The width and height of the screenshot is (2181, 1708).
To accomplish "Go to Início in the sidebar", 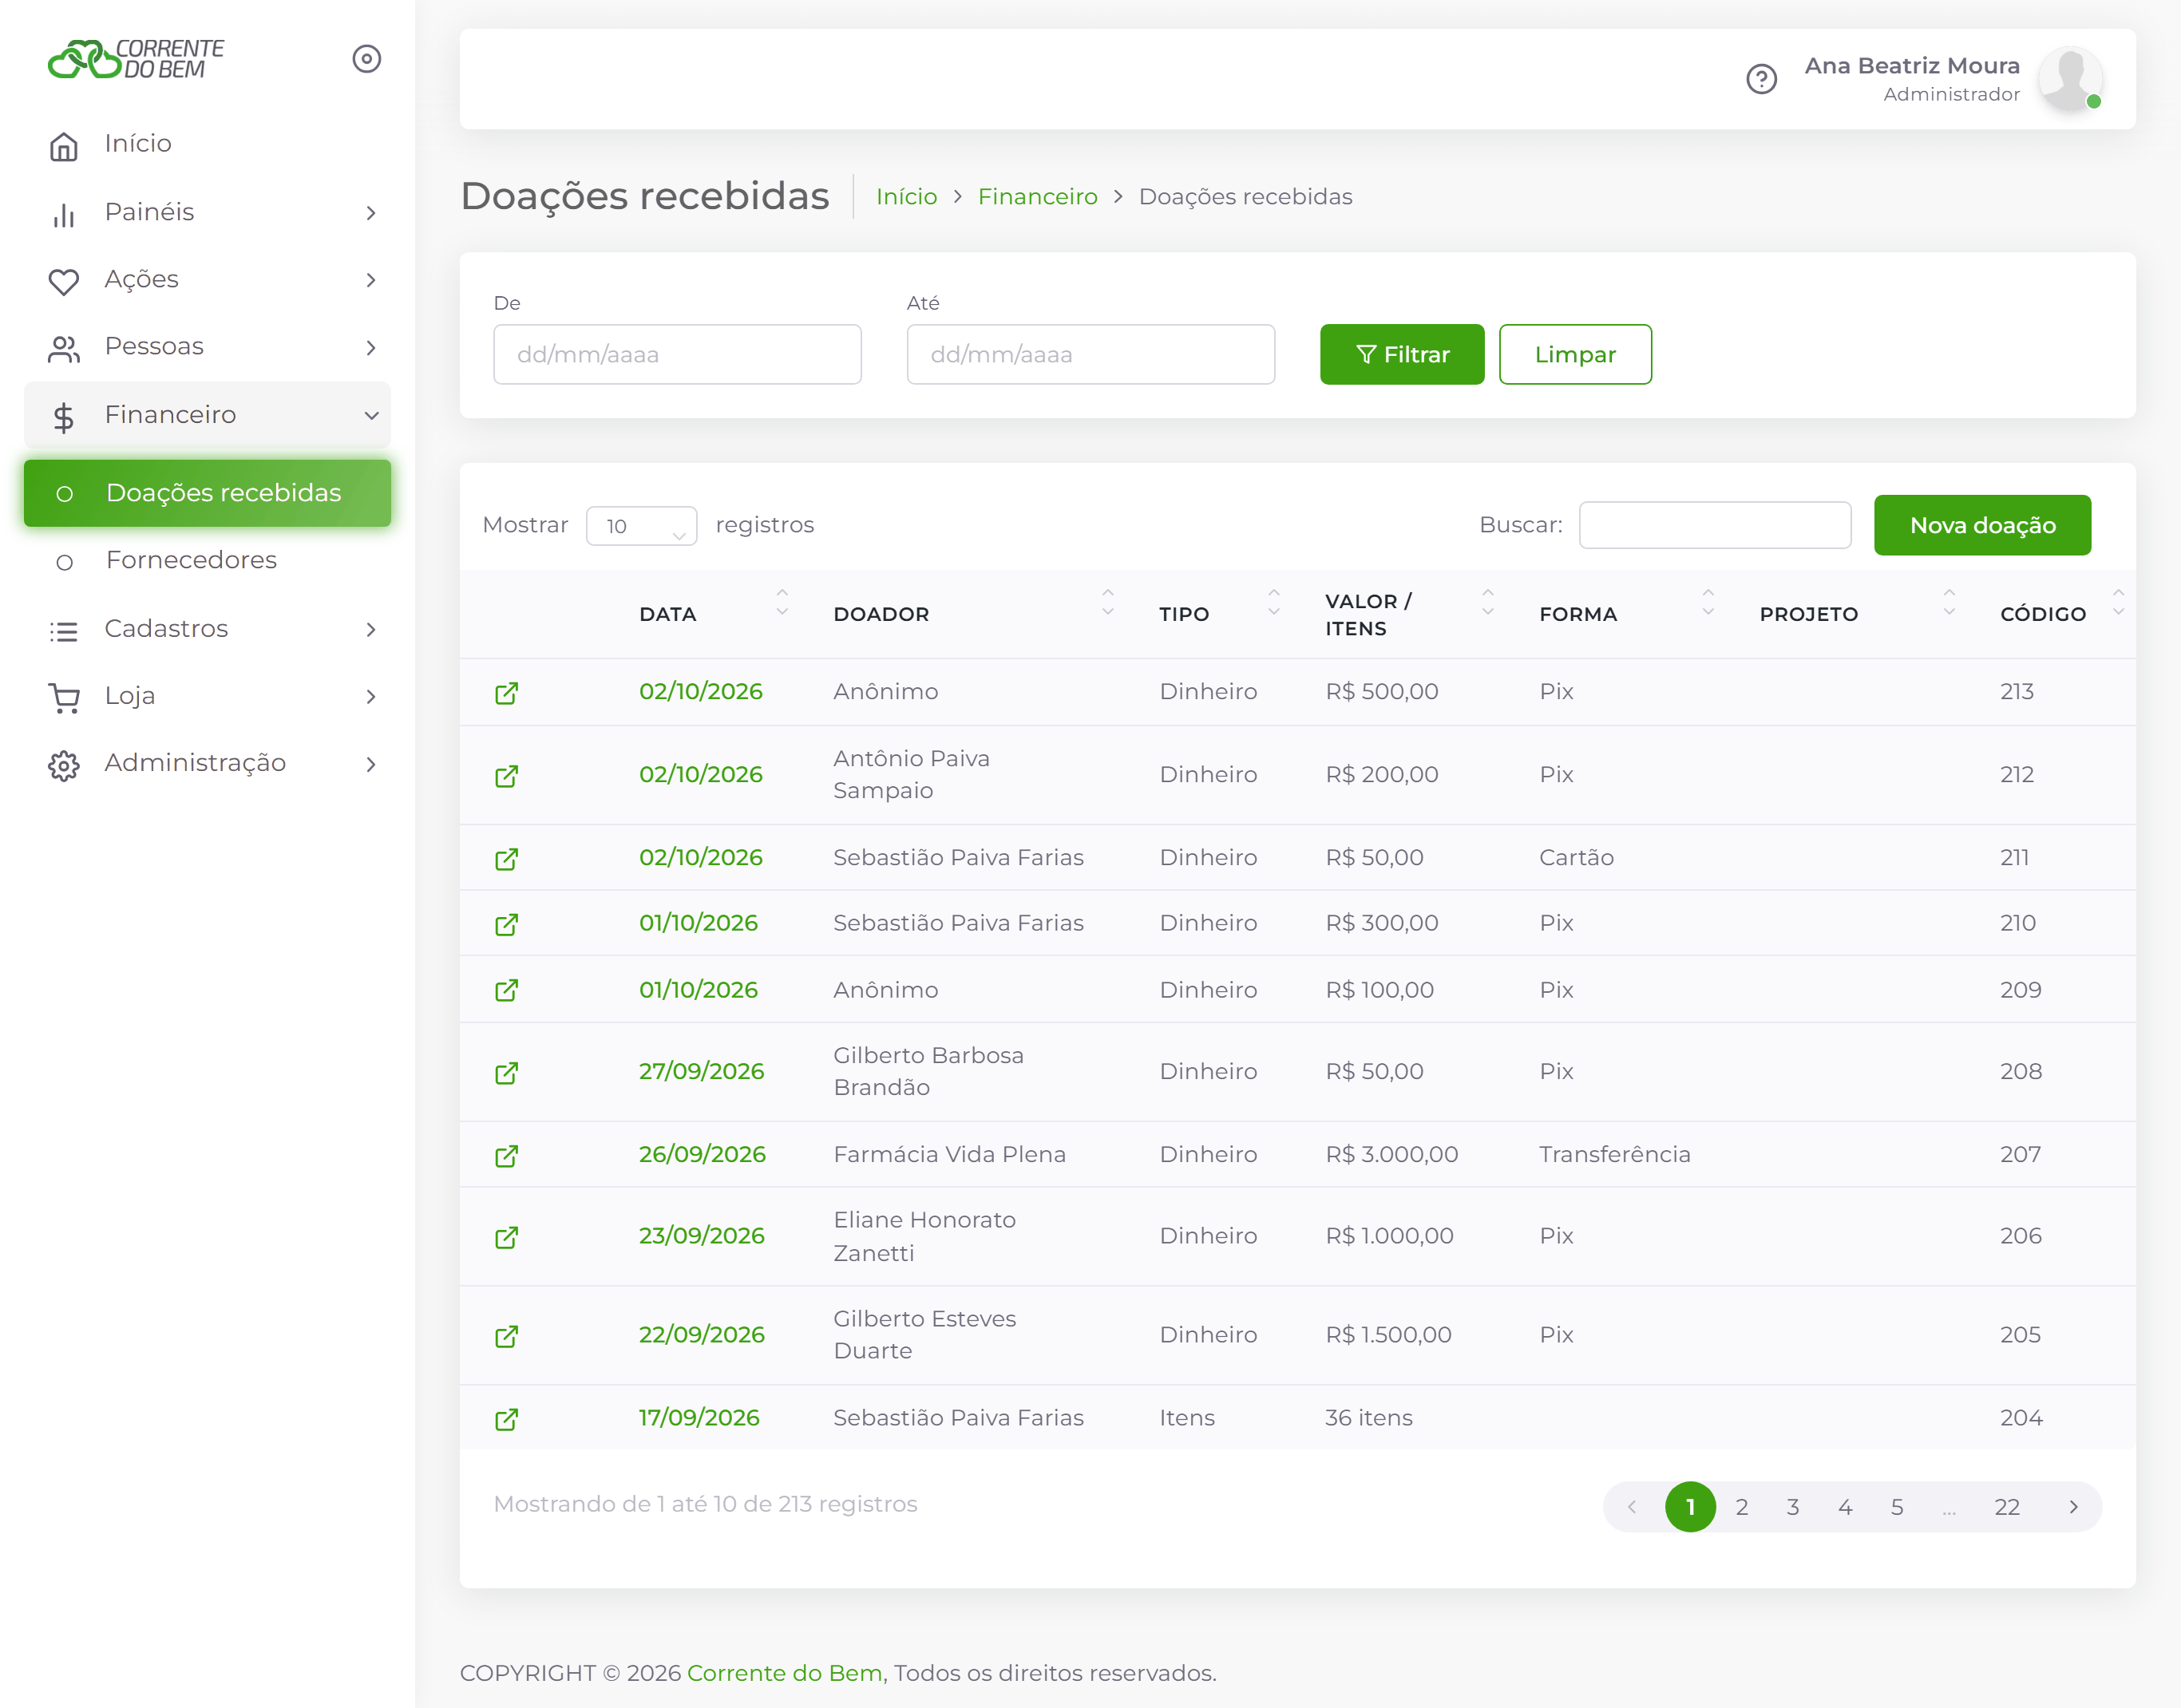I will pyautogui.click(x=207, y=144).
